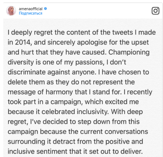This screenshot has height=157, width=163.
Task: Click the line starting 'delete them as they'
Action: pyautogui.click(x=71, y=82)
